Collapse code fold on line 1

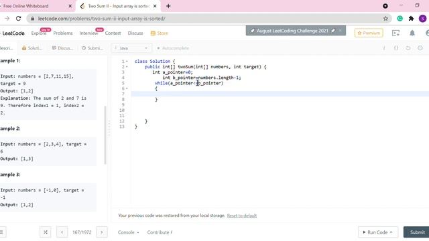pyautogui.click(x=127, y=62)
